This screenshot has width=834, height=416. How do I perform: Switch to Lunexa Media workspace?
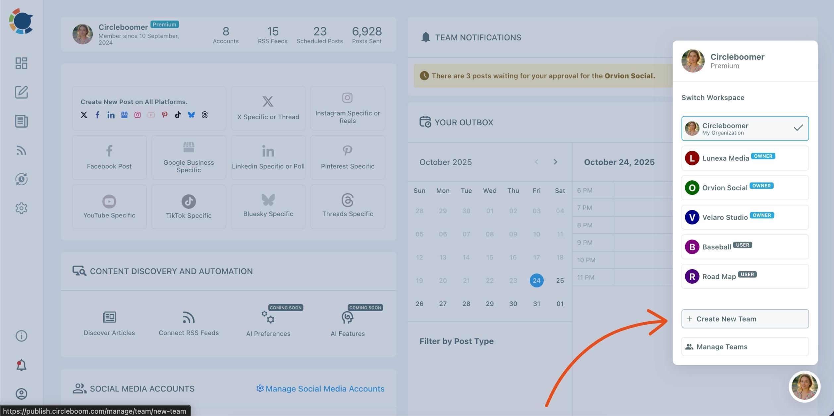tap(745, 158)
